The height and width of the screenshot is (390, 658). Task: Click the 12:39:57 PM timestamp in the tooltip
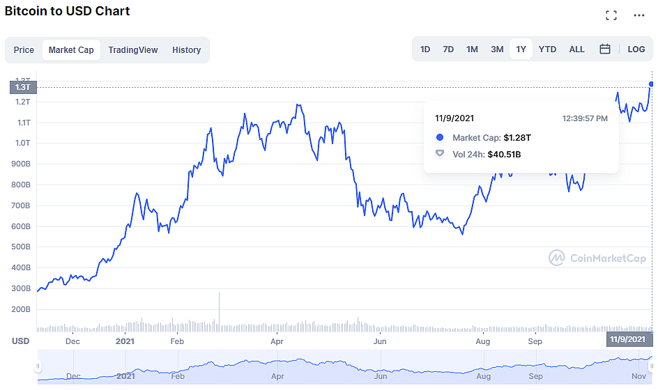click(585, 118)
